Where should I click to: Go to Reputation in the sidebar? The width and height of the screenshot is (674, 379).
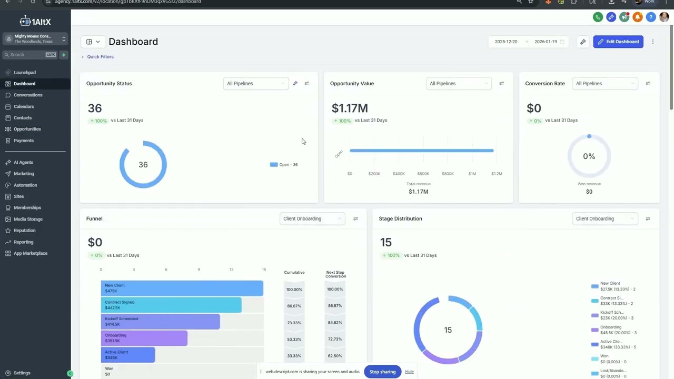pos(35,231)
